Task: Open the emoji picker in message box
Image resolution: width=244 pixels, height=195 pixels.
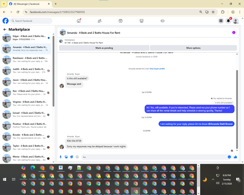Action: pyautogui.click(x=229, y=157)
